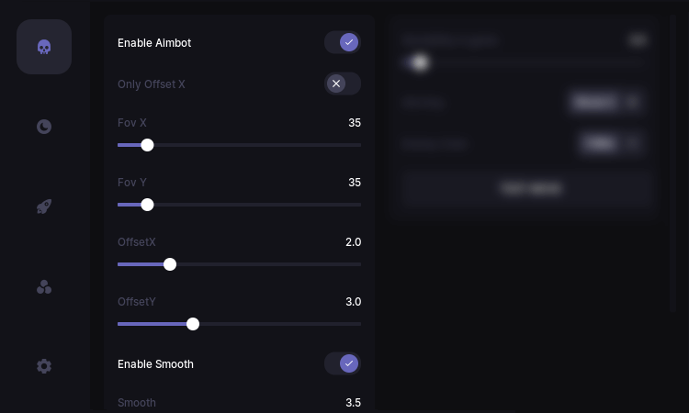Disable the Enable Aimbot switch
689x413 pixels.
(x=343, y=42)
